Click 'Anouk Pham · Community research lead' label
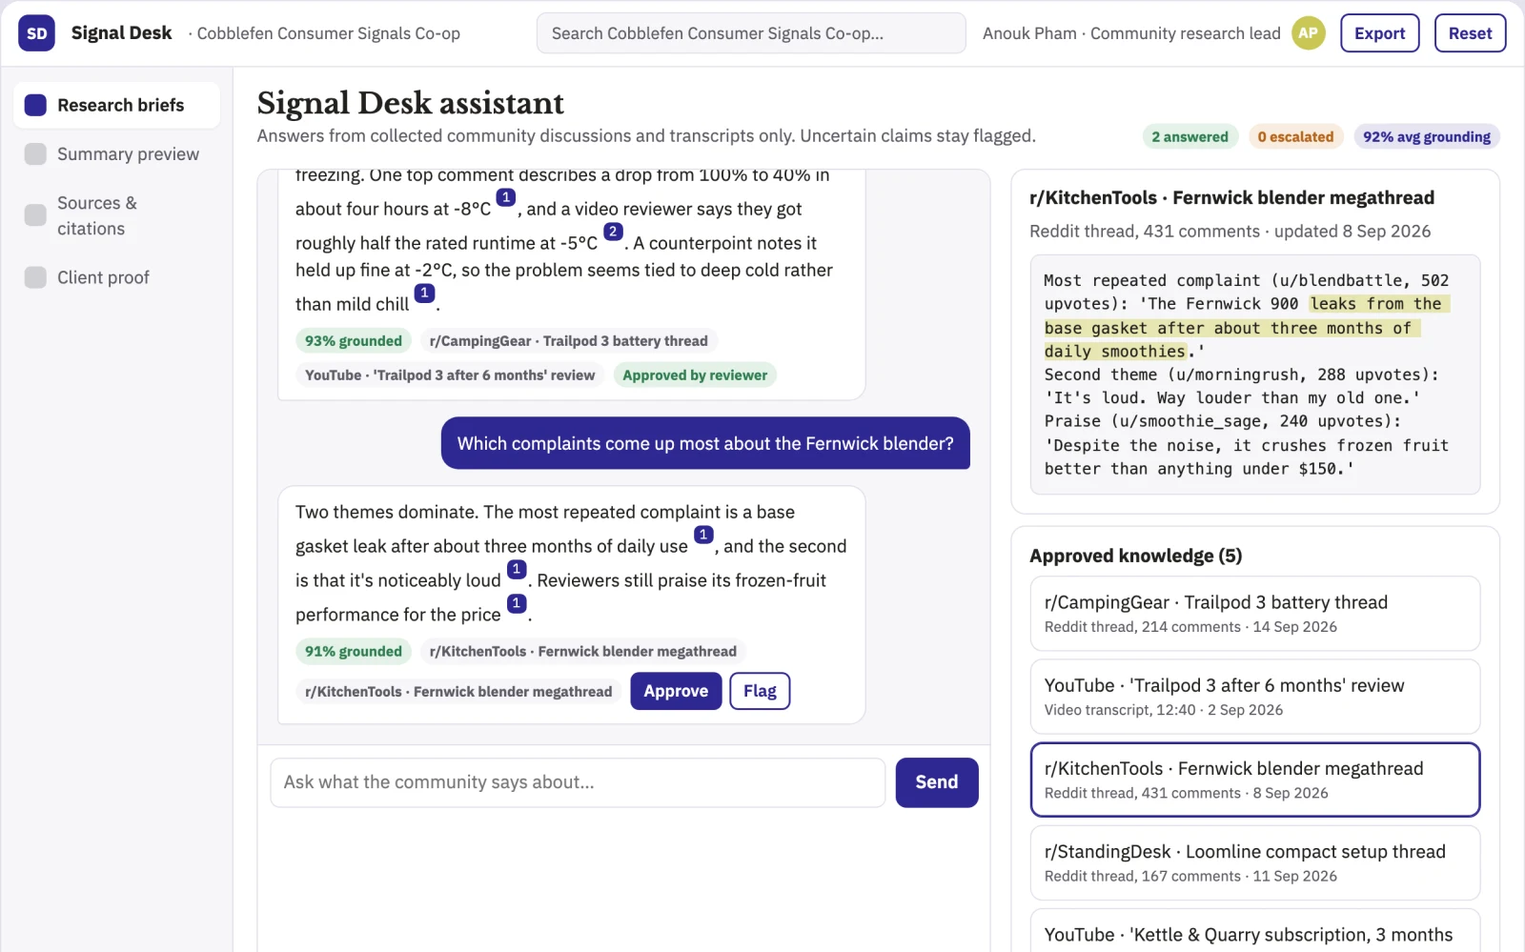This screenshot has width=1525, height=952. tap(1131, 33)
